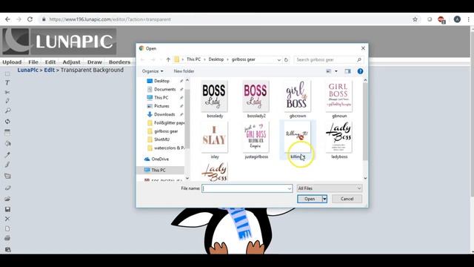Refresh the folder view in Open dialog

(x=286, y=59)
